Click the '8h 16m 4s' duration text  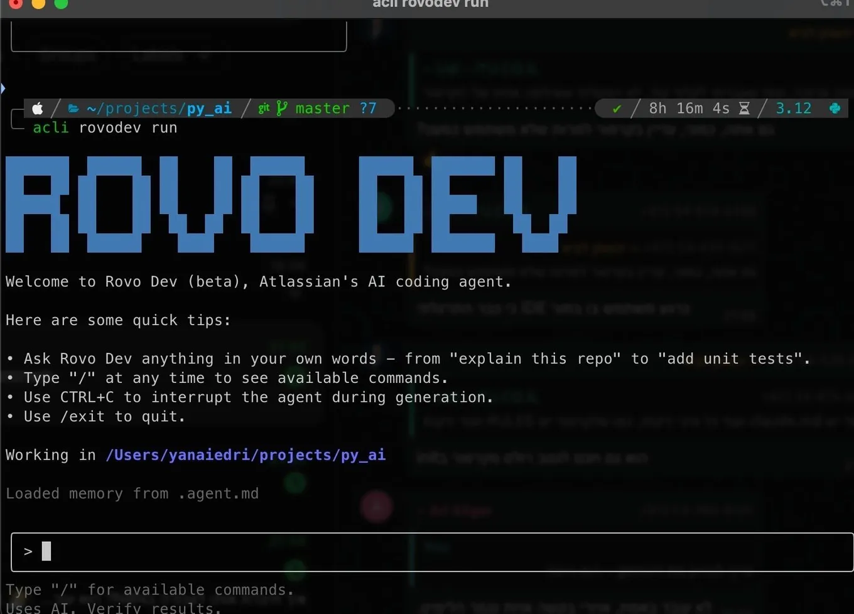click(689, 109)
